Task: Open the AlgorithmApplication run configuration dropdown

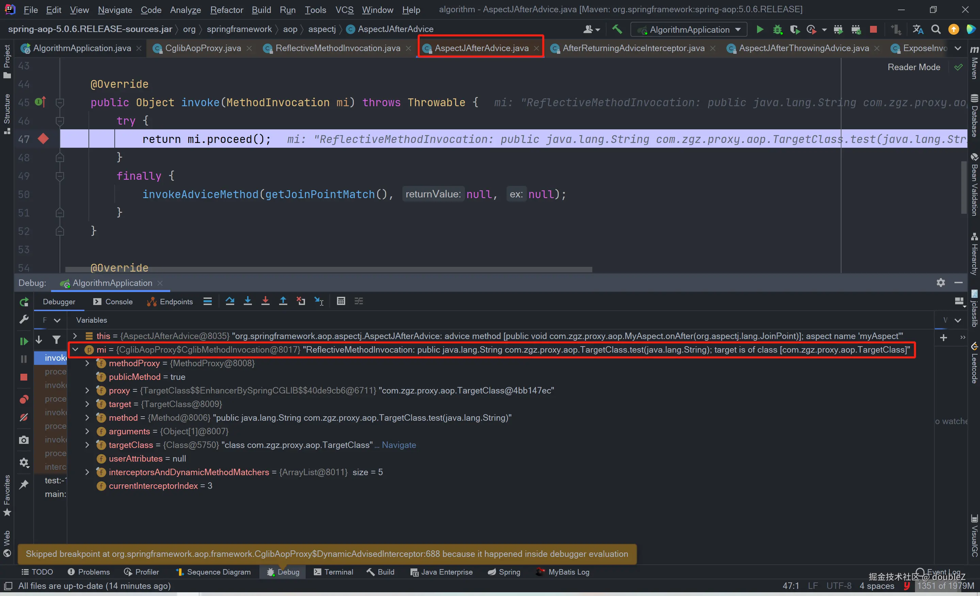Action: [690, 29]
